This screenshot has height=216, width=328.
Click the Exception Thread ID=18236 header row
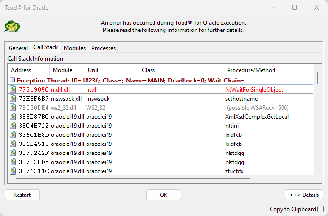161,81
